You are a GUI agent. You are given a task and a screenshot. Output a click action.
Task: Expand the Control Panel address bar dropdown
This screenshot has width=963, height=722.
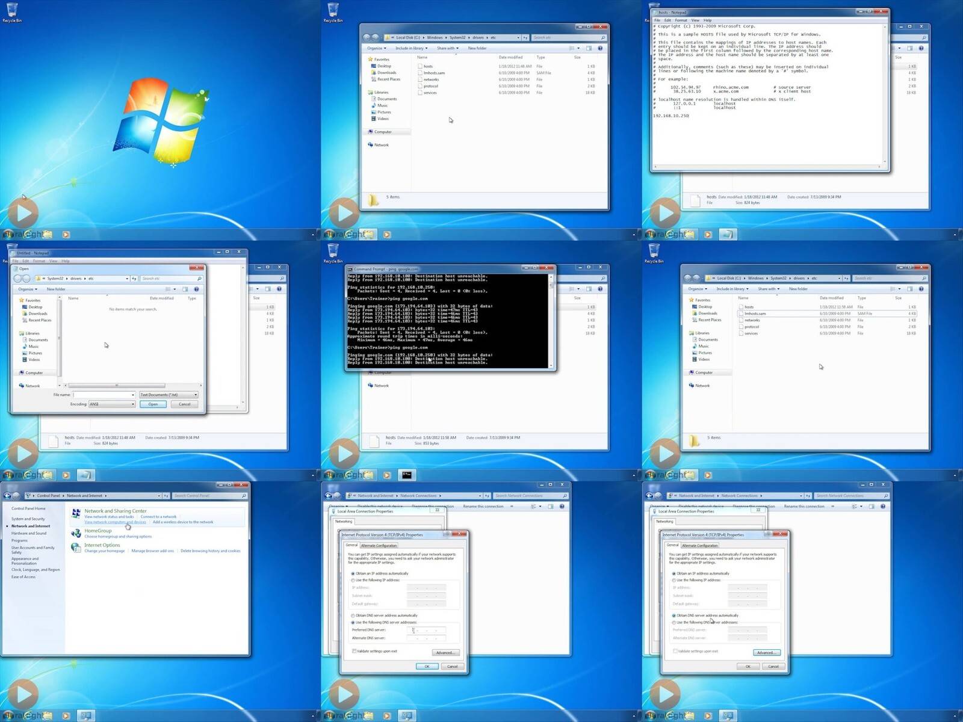tap(159, 496)
